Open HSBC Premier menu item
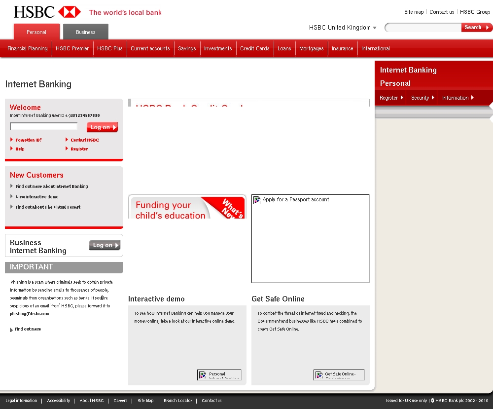 coord(72,48)
